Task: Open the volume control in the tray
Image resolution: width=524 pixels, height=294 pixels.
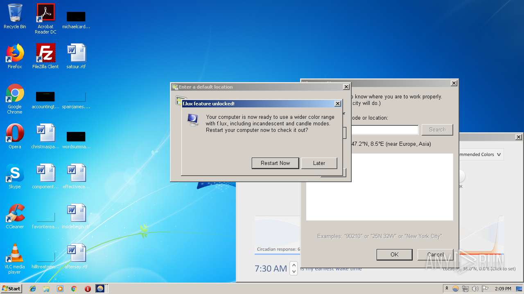Action: 475,289
